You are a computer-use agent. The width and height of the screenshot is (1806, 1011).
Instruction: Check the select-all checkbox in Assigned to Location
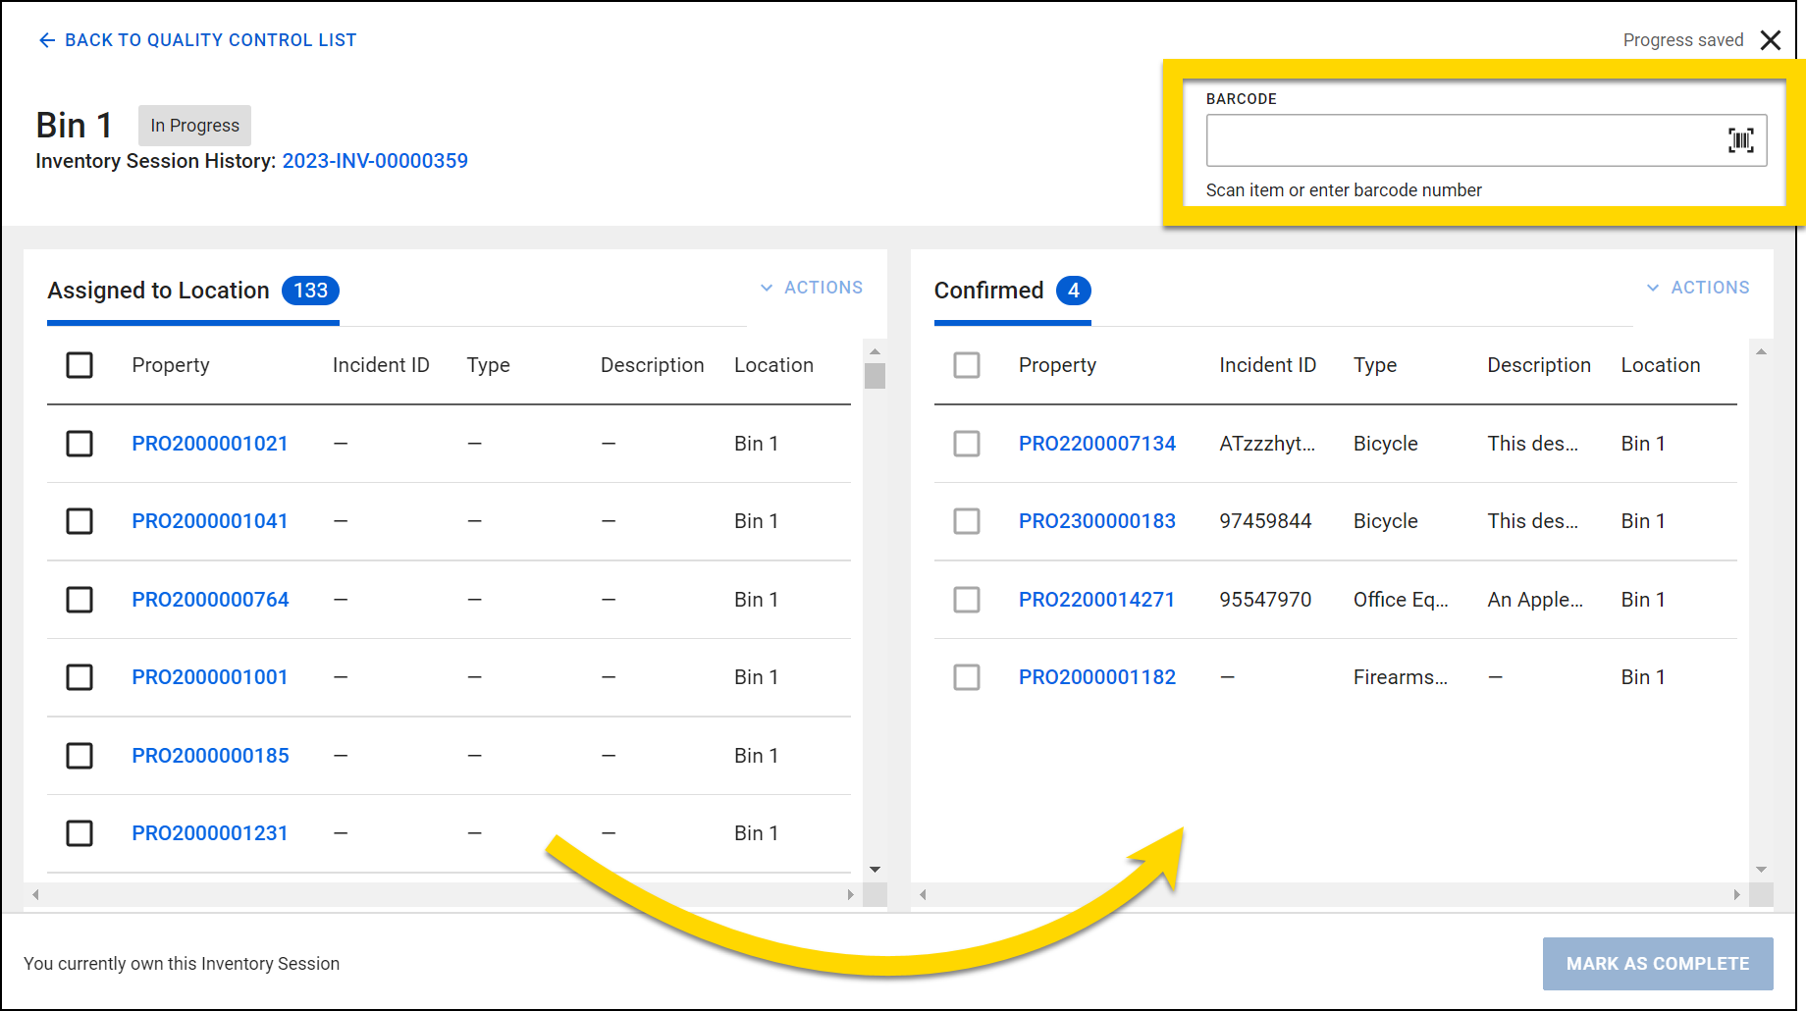pyautogui.click(x=80, y=364)
